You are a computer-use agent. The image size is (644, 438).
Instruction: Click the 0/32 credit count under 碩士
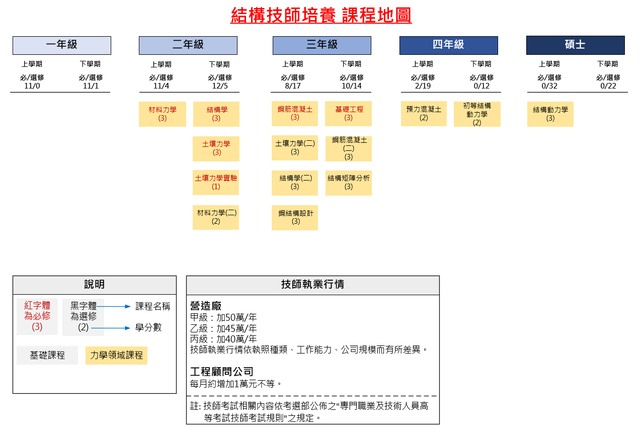(548, 85)
